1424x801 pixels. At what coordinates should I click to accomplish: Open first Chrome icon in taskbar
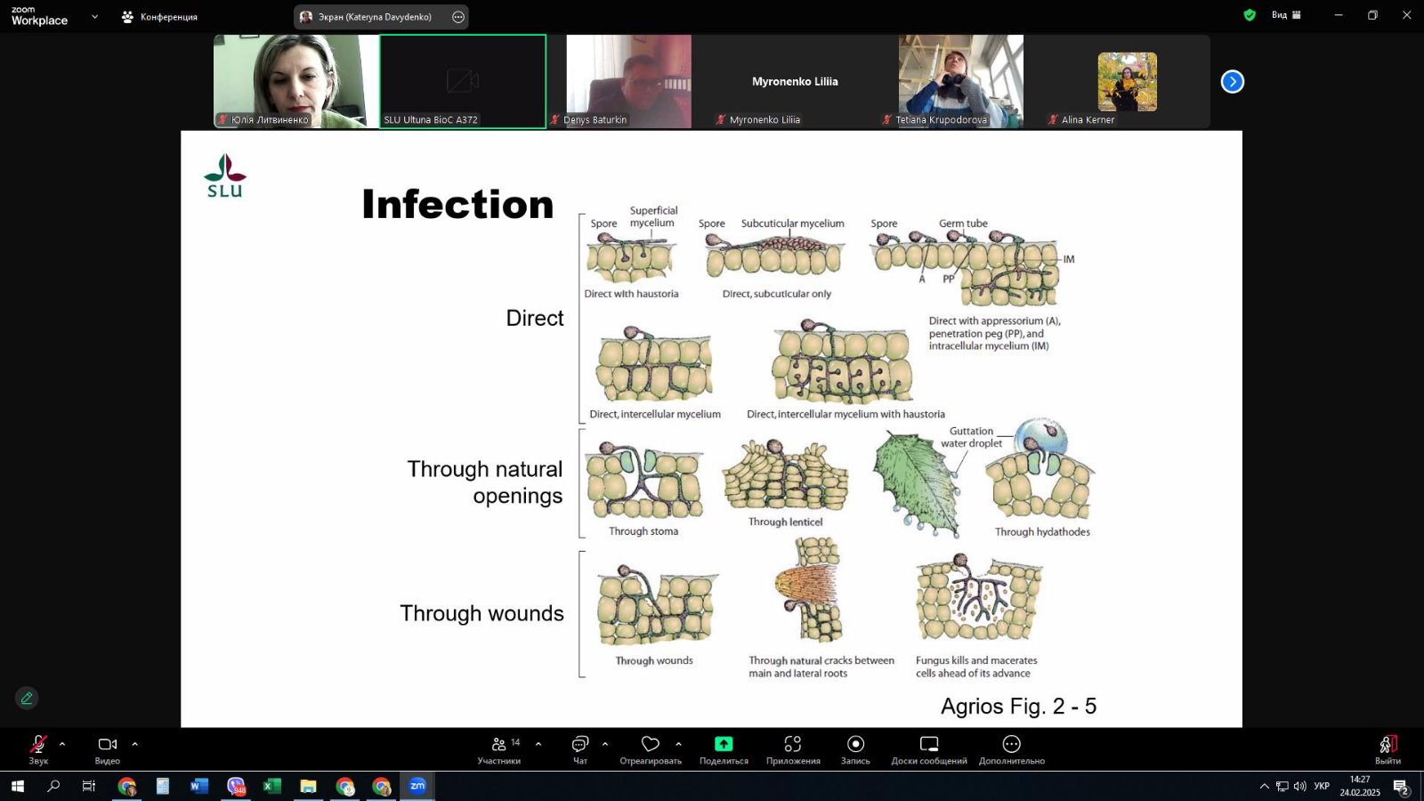(126, 786)
